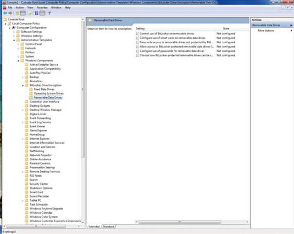
Task: Click the Forward arrow toolbar icon
Action: (x=11, y=13)
